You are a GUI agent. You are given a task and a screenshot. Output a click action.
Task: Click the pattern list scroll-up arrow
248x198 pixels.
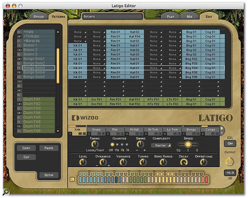58,32
